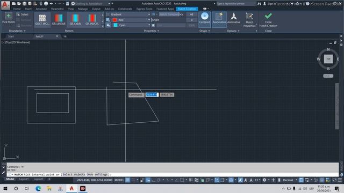Screen dimensions: 344x193
Task: Toggle the Annotative hatch option
Action: click(x=234, y=18)
